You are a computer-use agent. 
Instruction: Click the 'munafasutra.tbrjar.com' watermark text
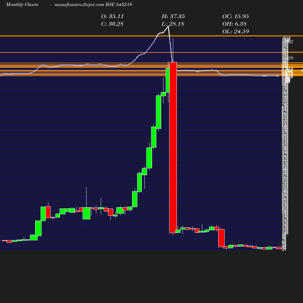[79, 5]
